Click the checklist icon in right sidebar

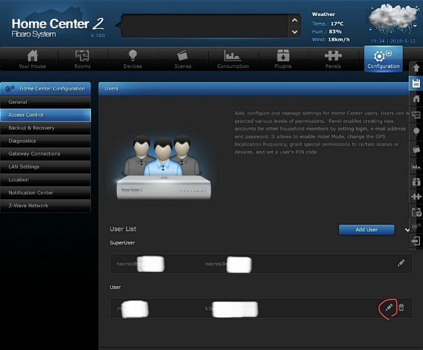click(x=416, y=212)
